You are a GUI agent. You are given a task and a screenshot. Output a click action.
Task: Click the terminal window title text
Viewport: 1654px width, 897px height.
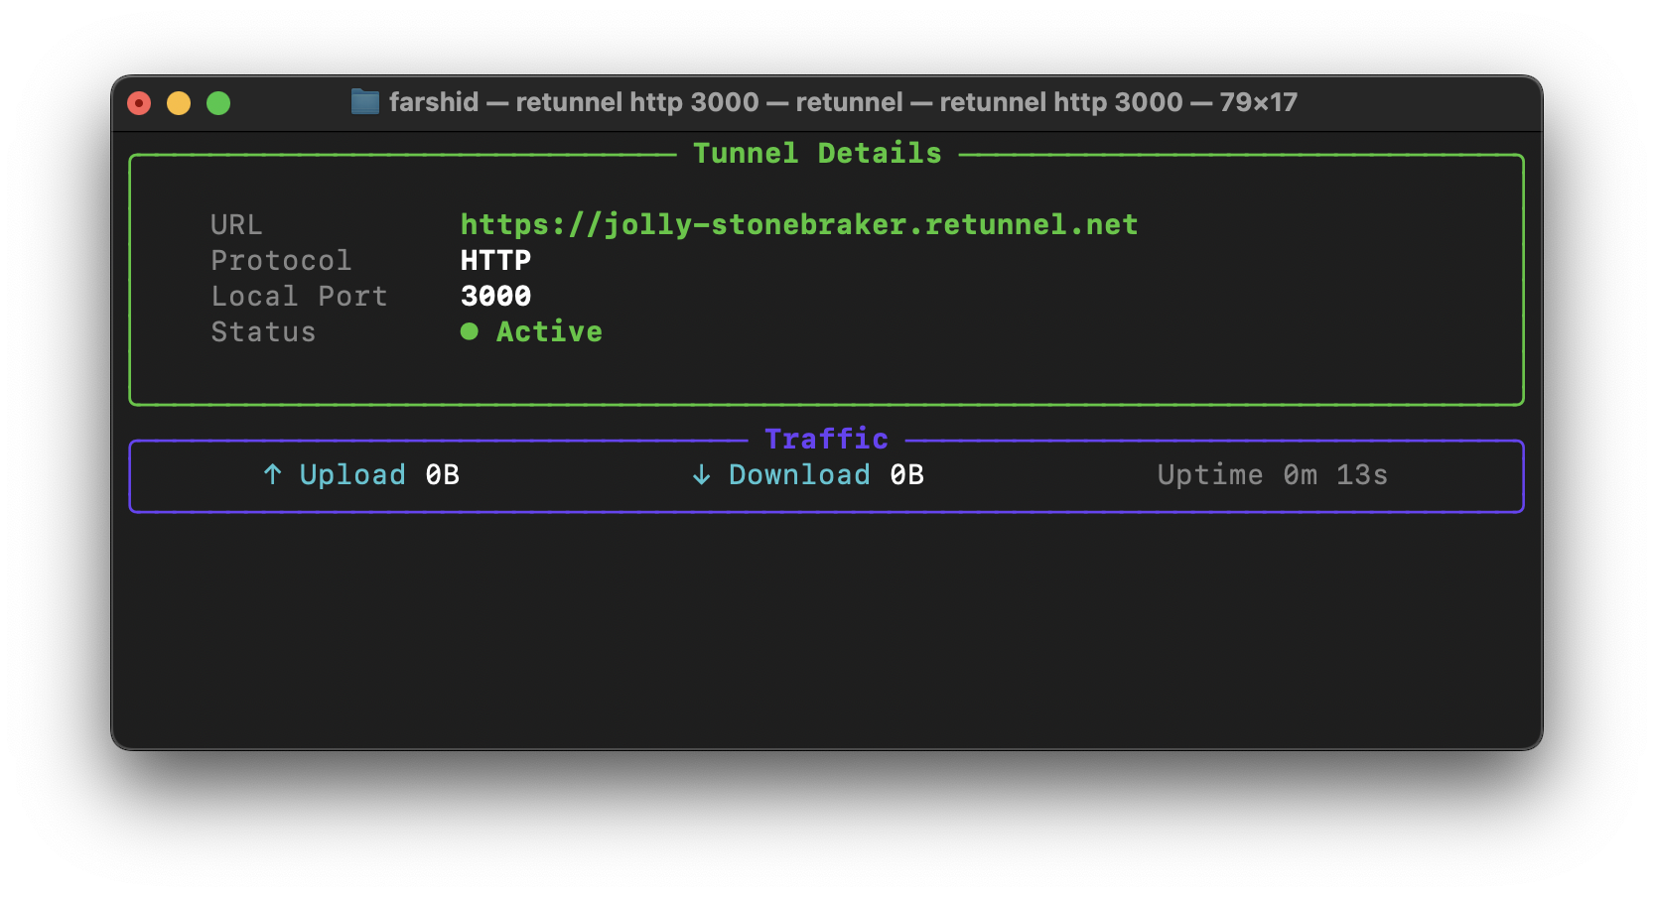[842, 102]
